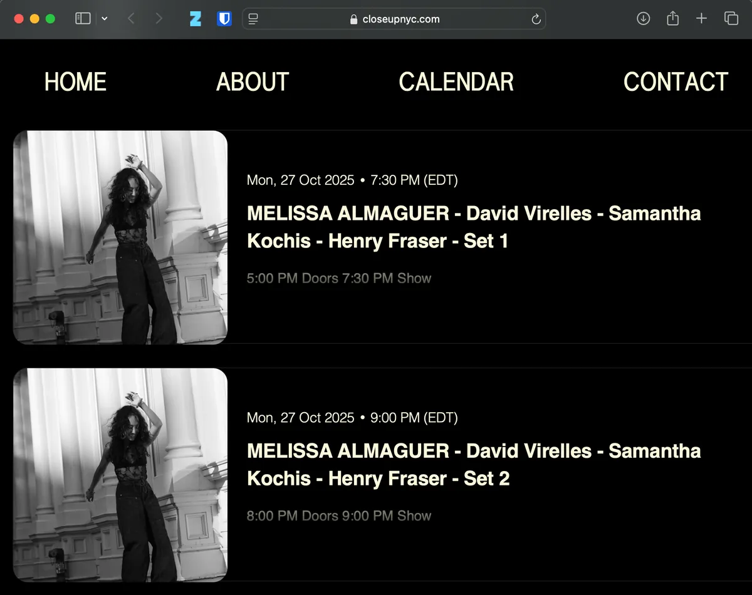The width and height of the screenshot is (752, 595).
Task: Open the Melissa Almaguer Set 1 event title
Action: tap(474, 227)
